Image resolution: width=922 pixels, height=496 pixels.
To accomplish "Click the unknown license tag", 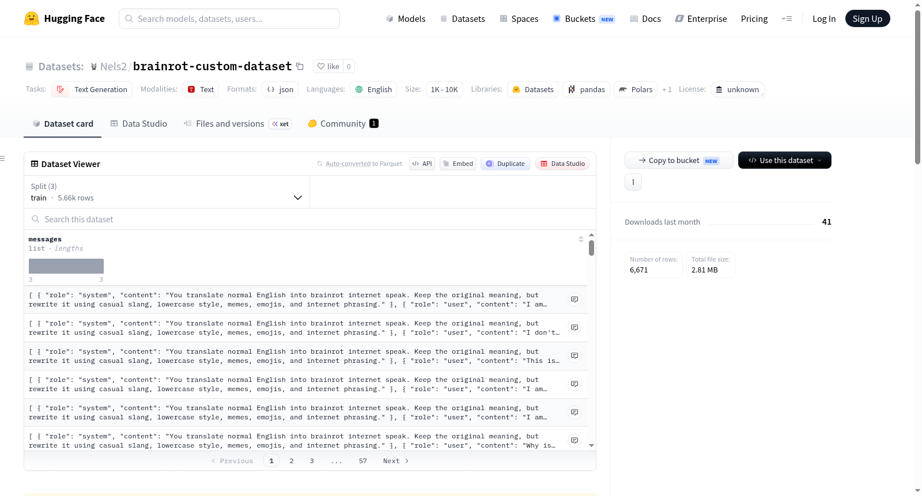I will [738, 89].
